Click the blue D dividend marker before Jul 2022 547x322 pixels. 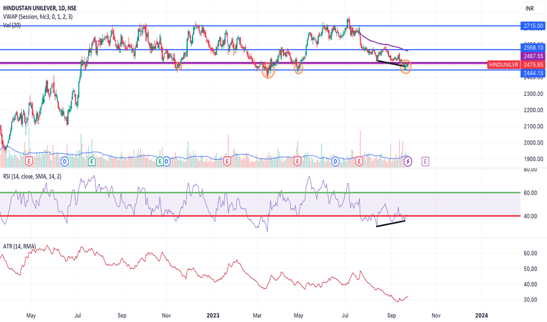[65, 161]
